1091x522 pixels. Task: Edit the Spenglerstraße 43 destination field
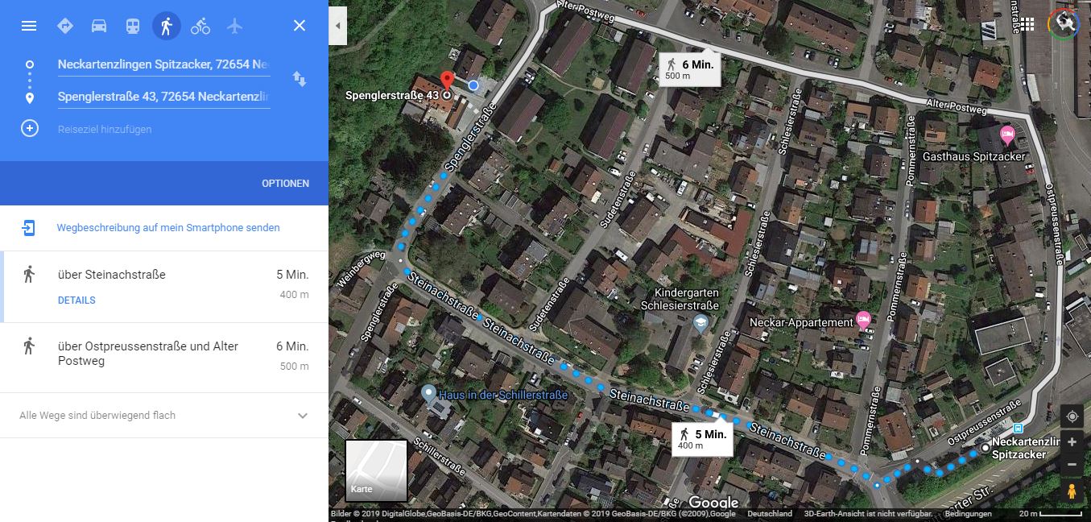point(164,97)
